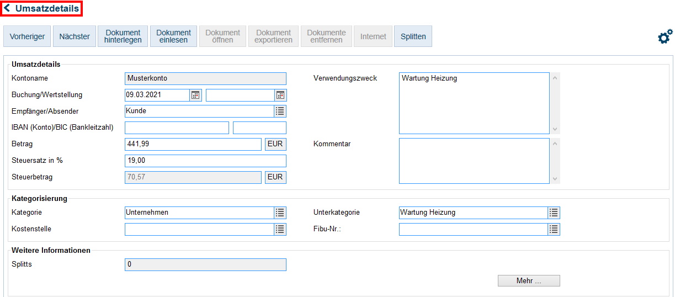Click Kommentar scrollbar up arrow
Screen dimensions: 675x297
[555, 143]
